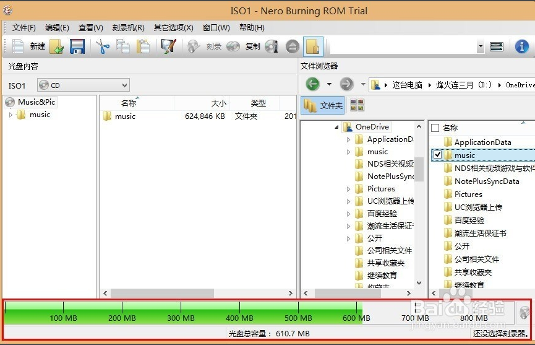Expand the Pictures tree node

click(348, 189)
